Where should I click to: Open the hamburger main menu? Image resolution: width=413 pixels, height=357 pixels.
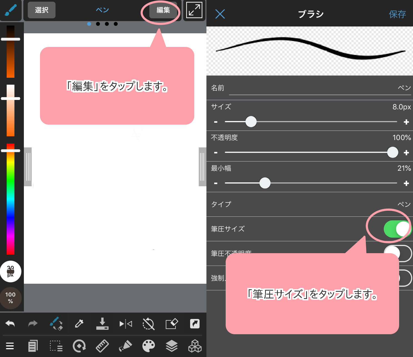tap(10, 346)
